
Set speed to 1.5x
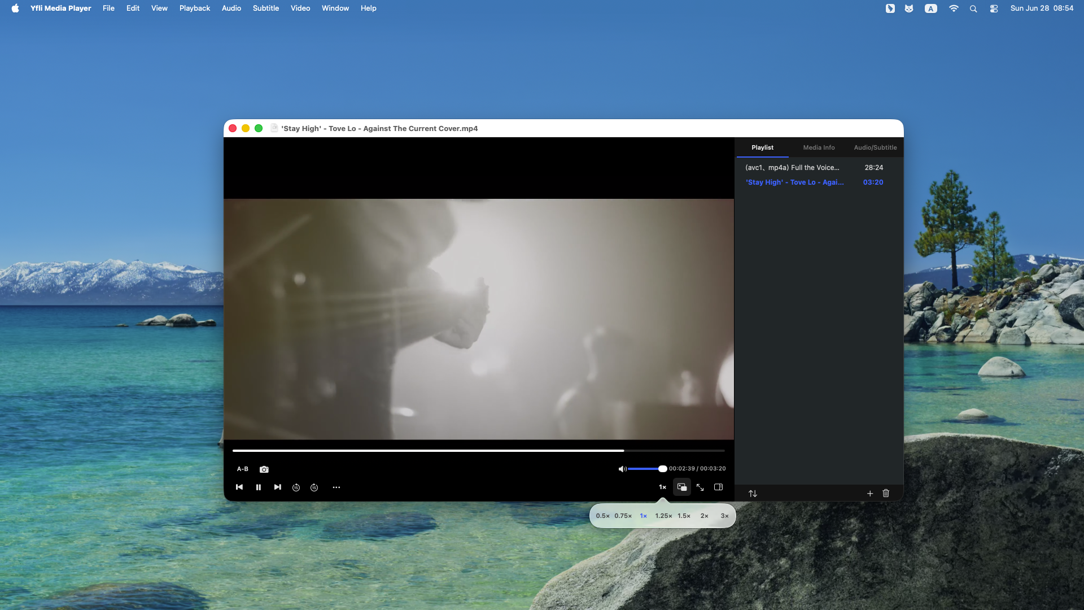[684, 516]
